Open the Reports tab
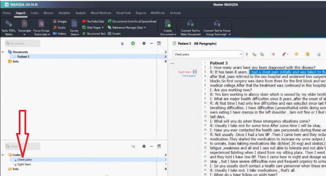 pos(141,13)
